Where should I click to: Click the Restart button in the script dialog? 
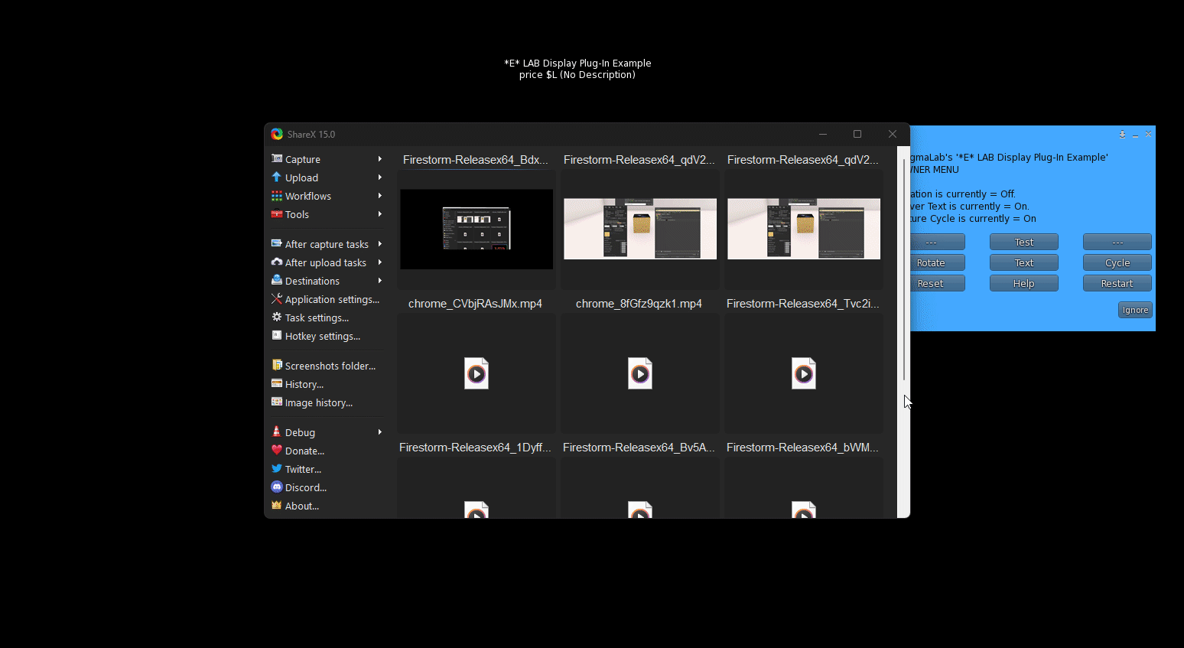pos(1117,283)
